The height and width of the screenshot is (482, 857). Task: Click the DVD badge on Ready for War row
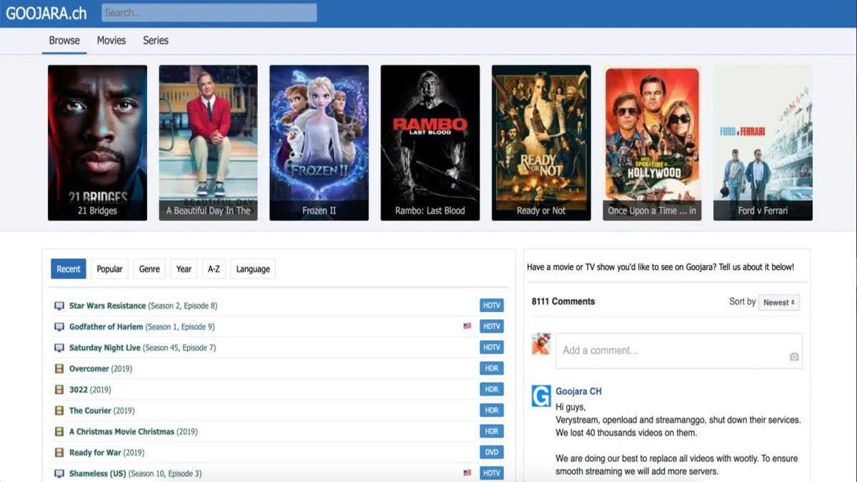[x=491, y=452]
